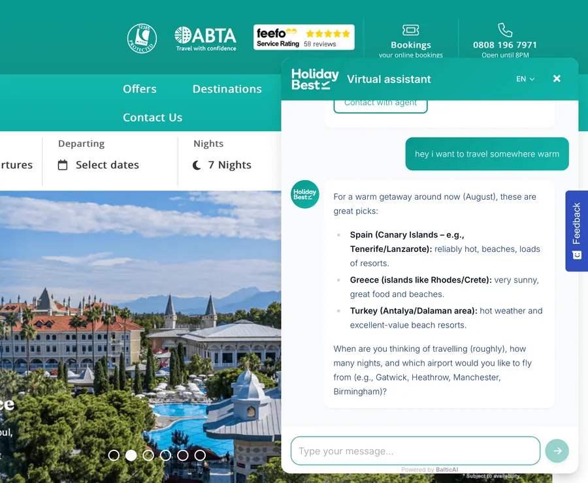Click the ATOL Protected badge logo

click(x=142, y=39)
